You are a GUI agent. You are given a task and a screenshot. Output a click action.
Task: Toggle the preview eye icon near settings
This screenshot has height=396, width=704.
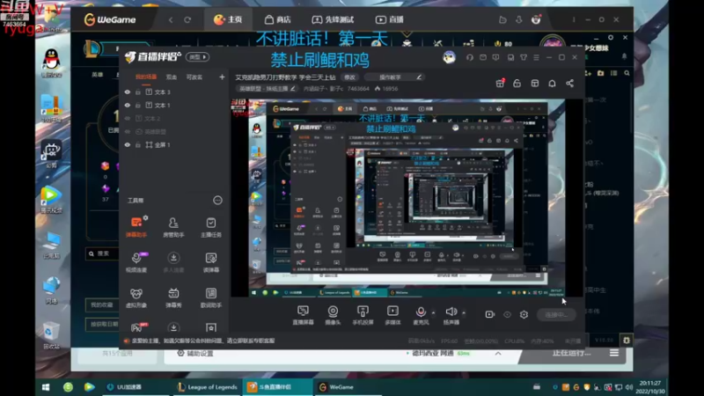[x=508, y=314]
